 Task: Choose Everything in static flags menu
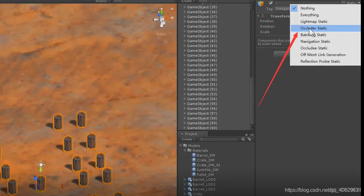[325, 15]
